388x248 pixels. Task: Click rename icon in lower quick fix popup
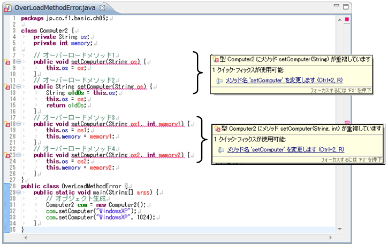click(219, 149)
